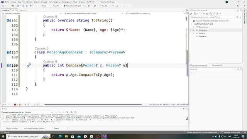Select the NetCollectionsProject solution node
This screenshot has width=247, height=139.
click(211, 21)
